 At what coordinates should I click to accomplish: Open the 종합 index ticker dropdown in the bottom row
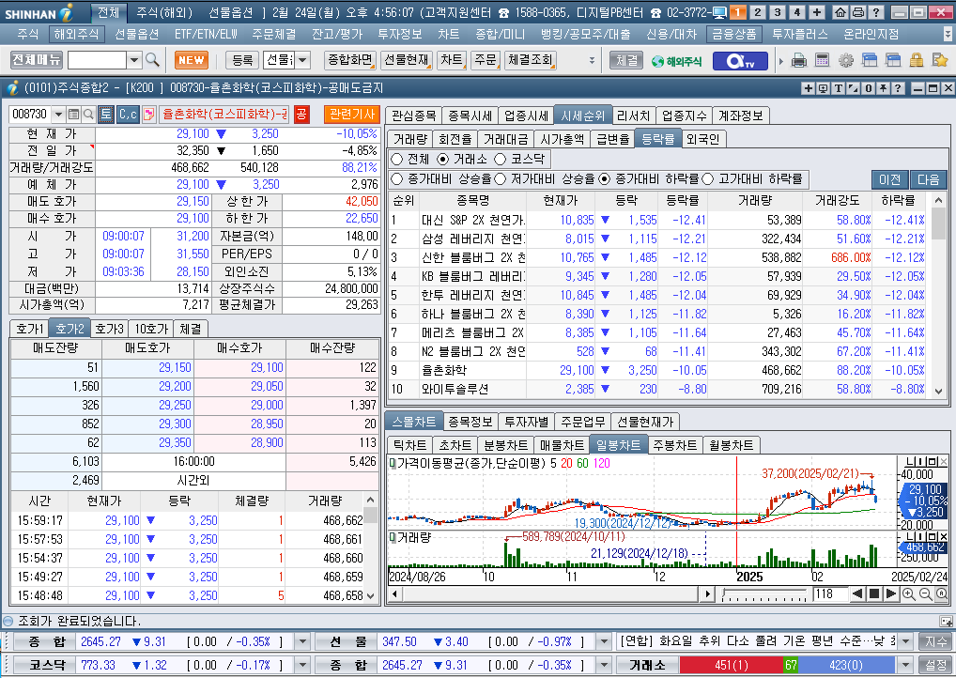[x=604, y=665]
